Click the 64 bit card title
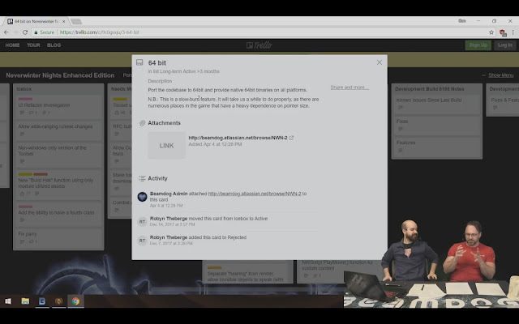519x324 pixels. (x=157, y=63)
